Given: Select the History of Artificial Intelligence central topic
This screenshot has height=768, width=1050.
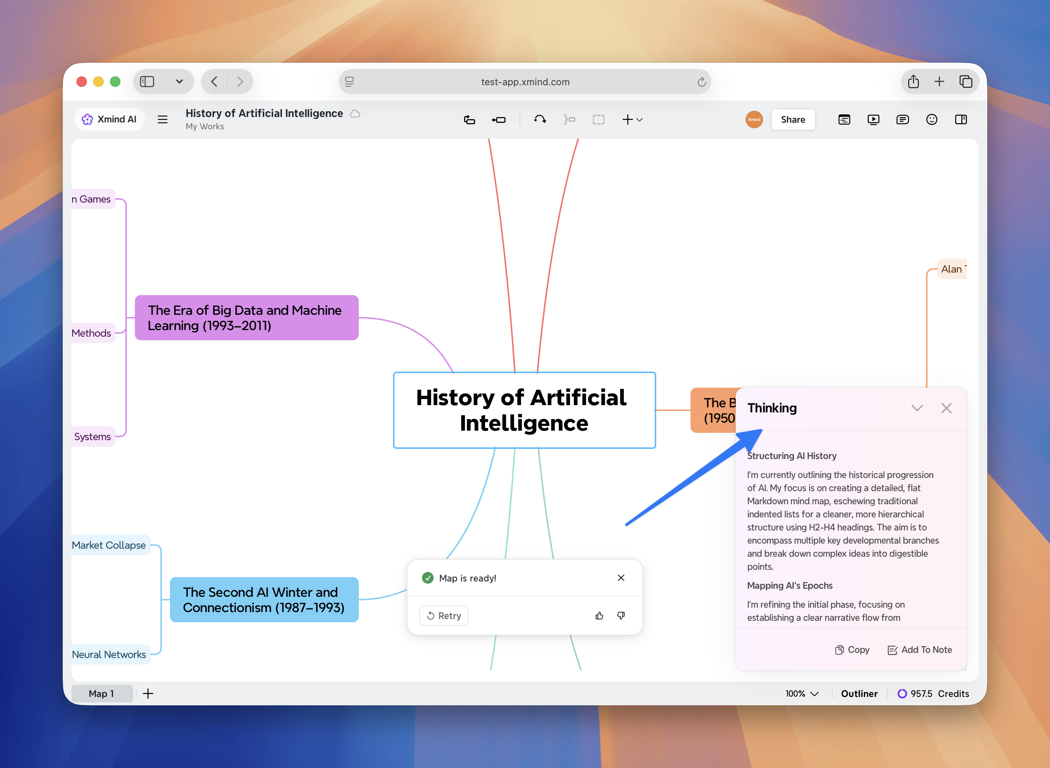Looking at the screenshot, I should coord(525,410).
